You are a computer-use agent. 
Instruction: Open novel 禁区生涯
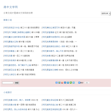click(x=12, y=70)
